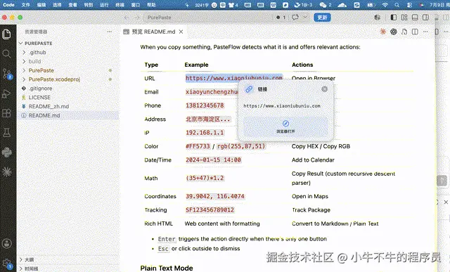Click the rgb(255,87,51) code
The width and height of the screenshot is (450, 272).
point(241,146)
